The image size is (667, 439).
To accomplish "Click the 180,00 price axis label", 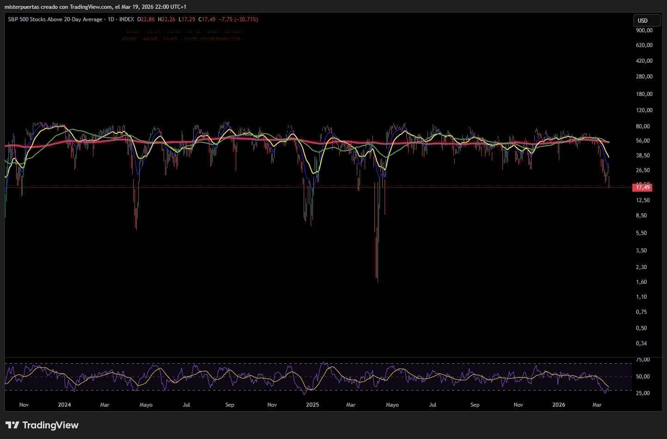I will coord(644,94).
